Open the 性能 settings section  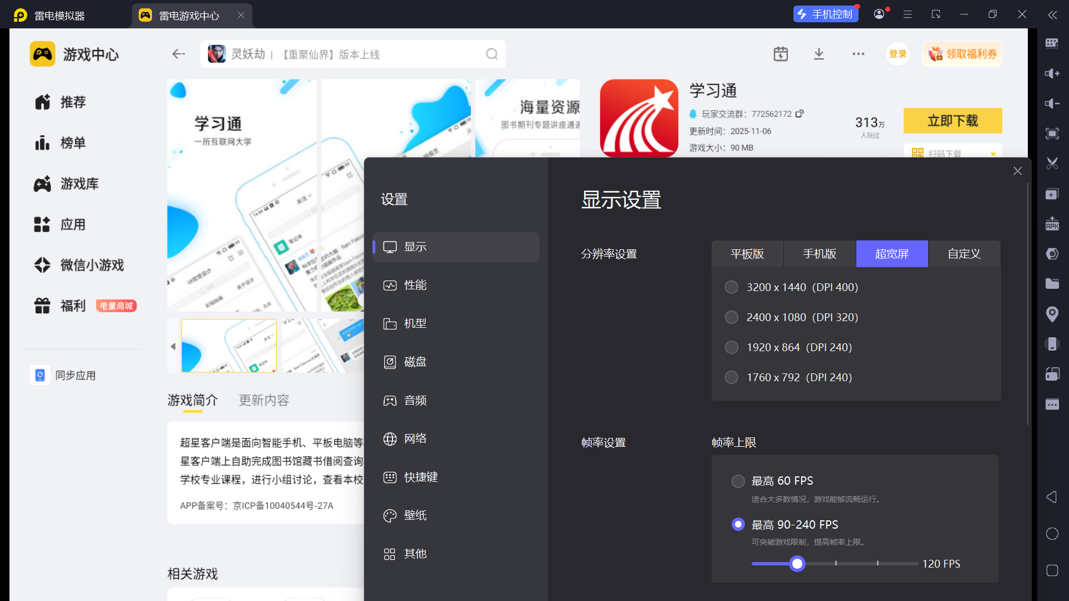415,285
